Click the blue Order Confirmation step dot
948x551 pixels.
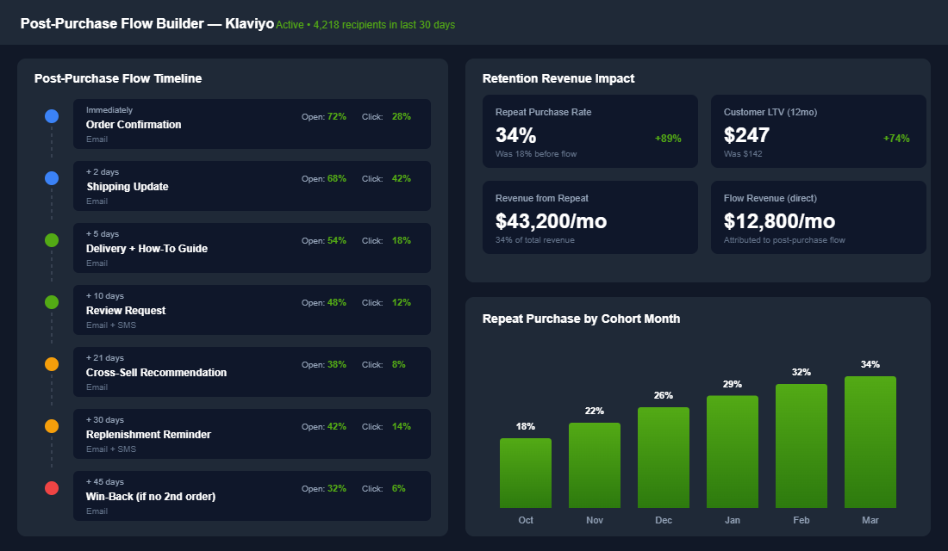52,115
